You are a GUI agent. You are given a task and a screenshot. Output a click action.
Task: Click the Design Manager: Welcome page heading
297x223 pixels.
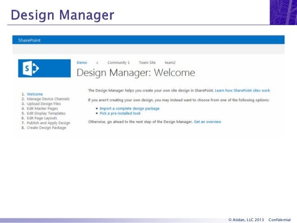pos(136,73)
